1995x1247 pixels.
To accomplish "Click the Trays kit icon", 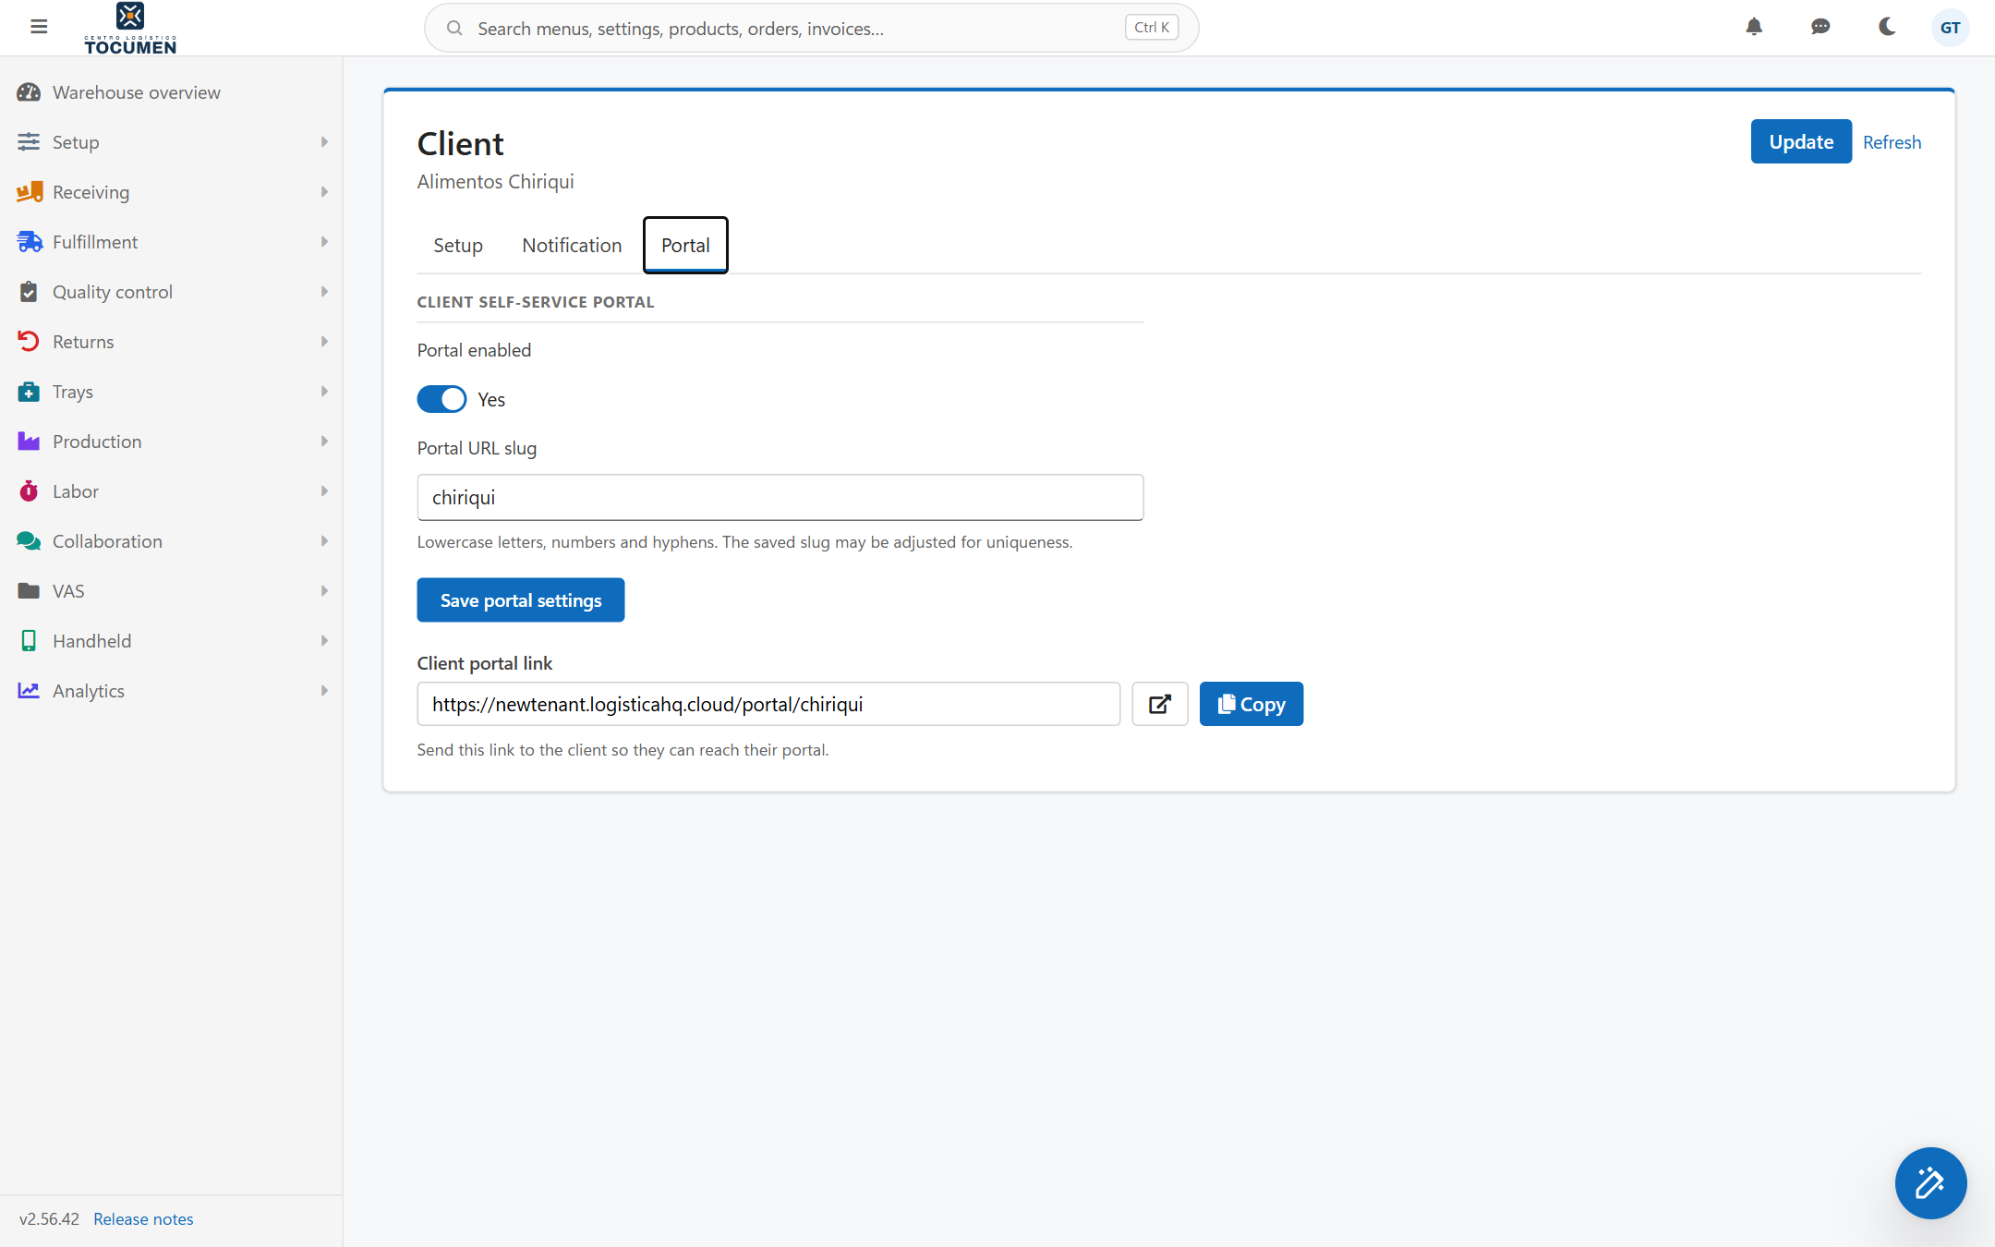I will (29, 392).
